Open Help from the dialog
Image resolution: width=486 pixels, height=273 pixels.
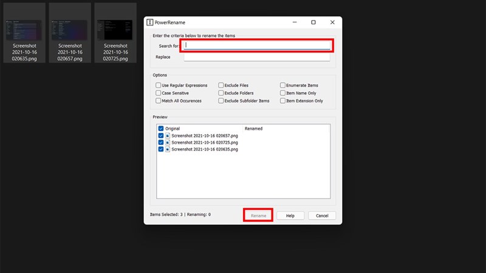(290, 215)
